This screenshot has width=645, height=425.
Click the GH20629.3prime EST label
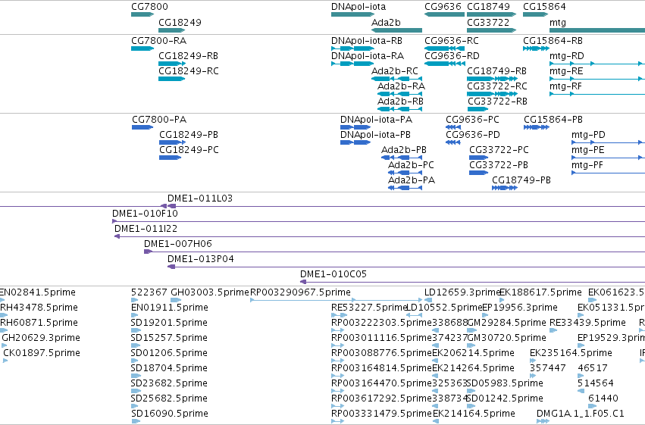pos(41,339)
